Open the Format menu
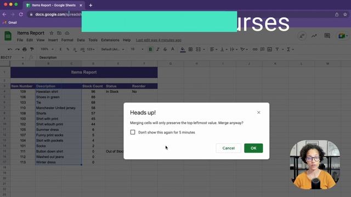Screen dimensions: 351x197 point(67,40)
